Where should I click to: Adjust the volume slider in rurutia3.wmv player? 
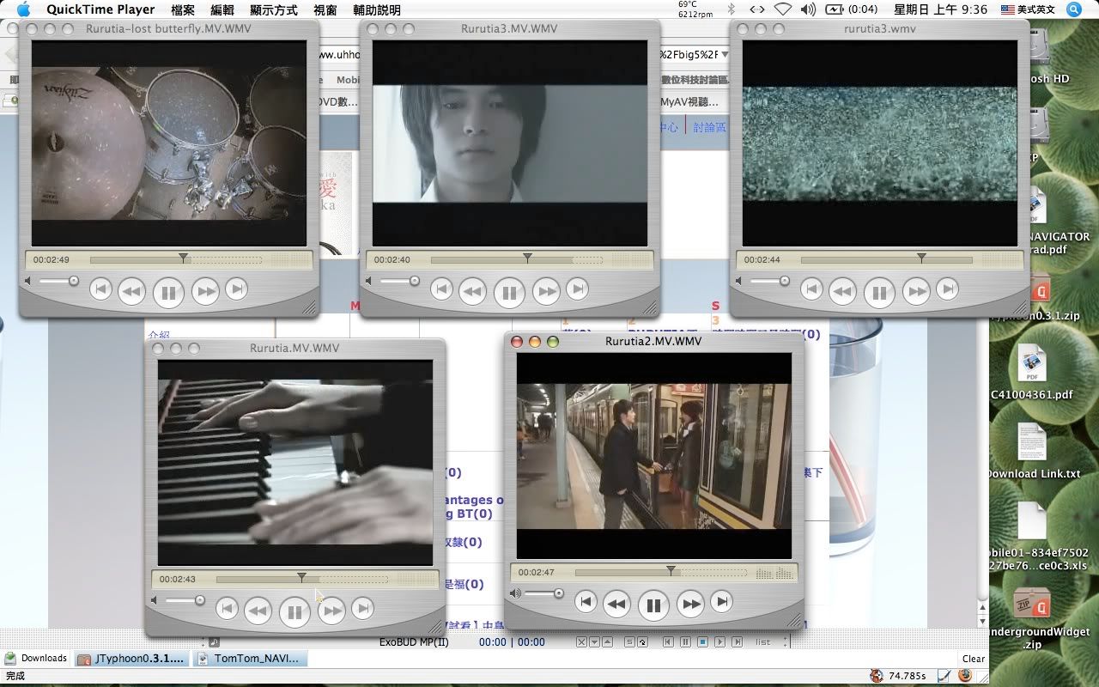pos(784,281)
